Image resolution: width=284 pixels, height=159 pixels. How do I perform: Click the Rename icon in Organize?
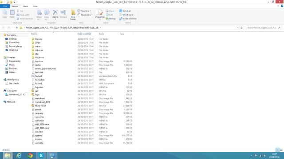point(63,14)
